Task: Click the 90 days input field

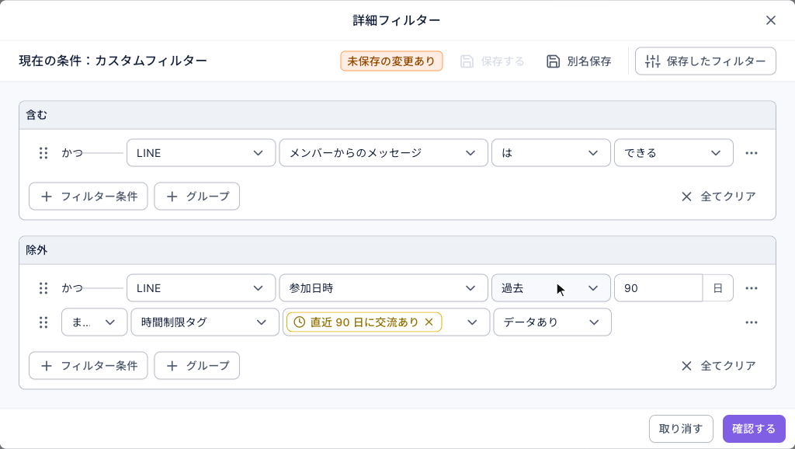Action: 658,288
